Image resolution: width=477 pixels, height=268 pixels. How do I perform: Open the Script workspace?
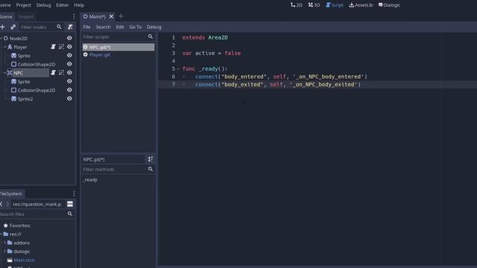(x=335, y=5)
